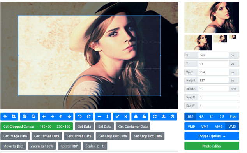Click Set Crop Box Data button
The width and height of the screenshot is (247, 153).
pos(148,136)
